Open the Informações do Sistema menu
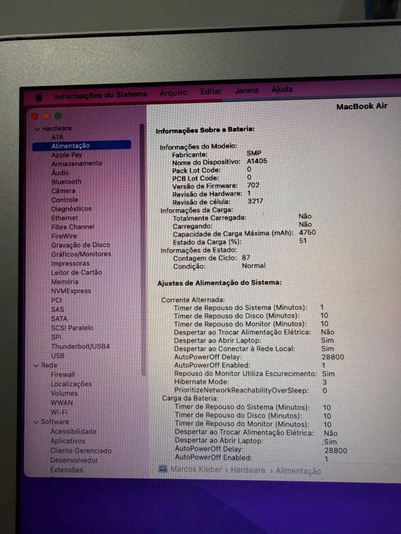Screen dimensions: 401x534 click(x=101, y=95)
